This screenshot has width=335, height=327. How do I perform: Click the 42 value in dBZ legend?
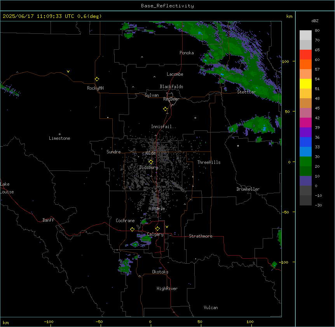[x=317, y=118]
